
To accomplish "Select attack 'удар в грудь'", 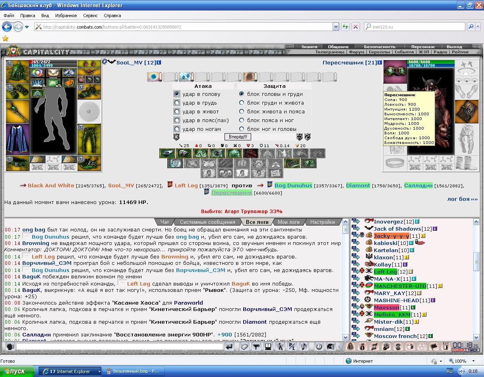I will click(177, 103).
